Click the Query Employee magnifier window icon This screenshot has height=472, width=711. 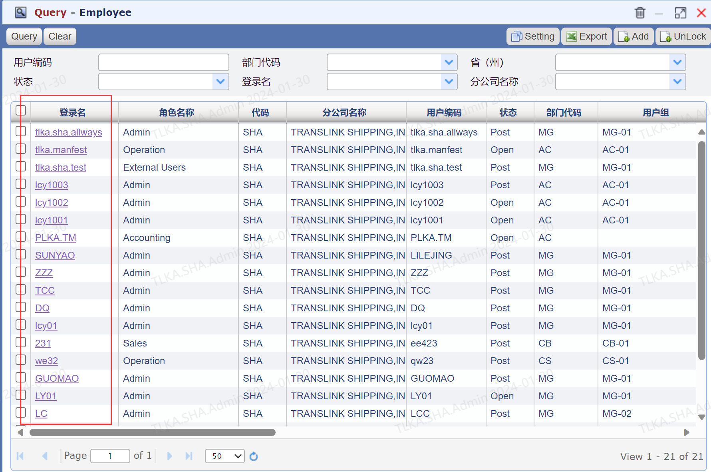[21, 13]
